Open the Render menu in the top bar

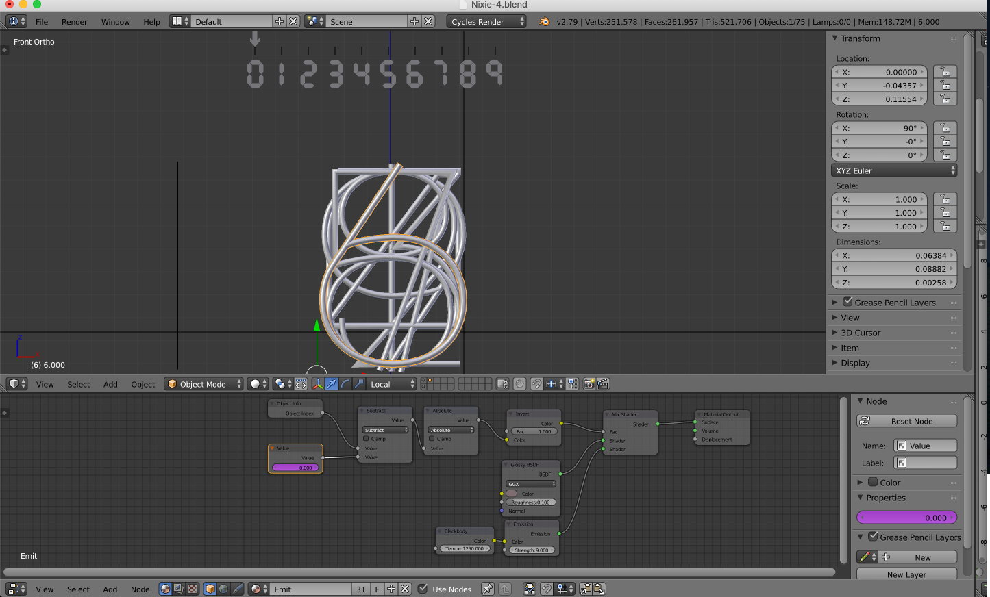74,21
